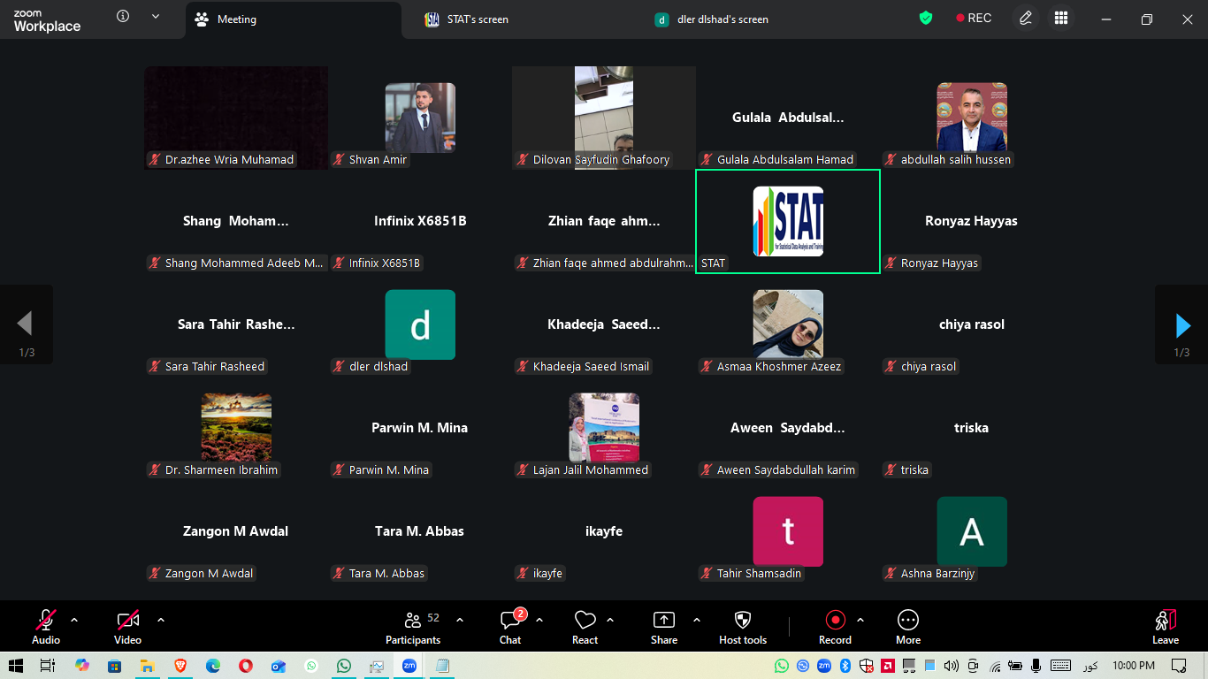Select the STAT participant video tile

coord(787,221)
